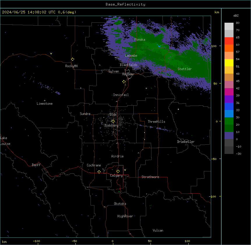Image resolution: width=251 pixels, height=245 pixels.
Task: Click the light gray 70-80 dBZ swatch
Action: click(229, 26)
